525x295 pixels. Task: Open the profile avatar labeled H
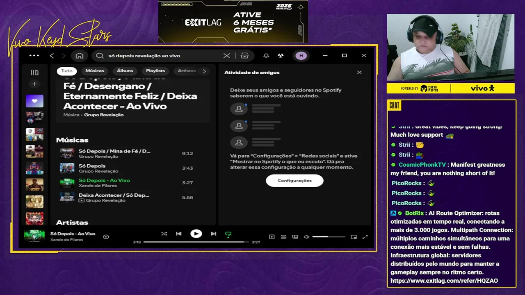[301, 56]
